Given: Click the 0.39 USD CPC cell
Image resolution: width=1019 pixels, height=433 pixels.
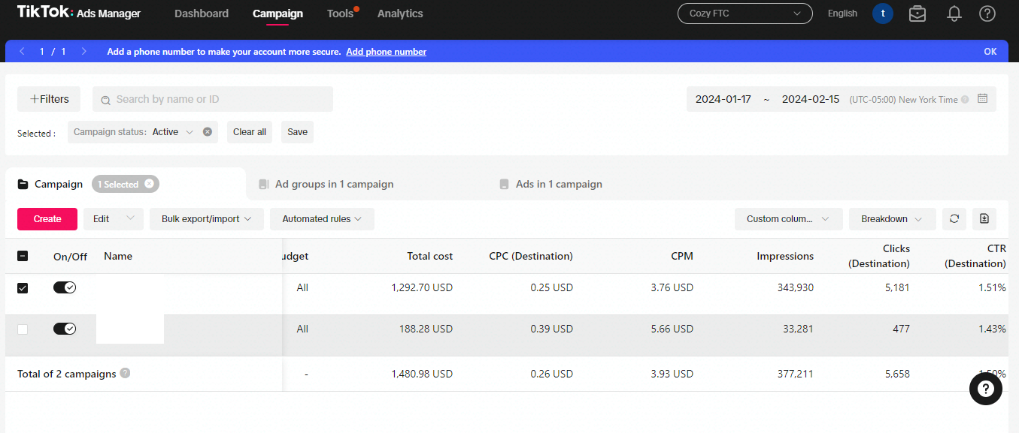Looking at the screenshot, I should pyautogui.click(x=552, y=329).
